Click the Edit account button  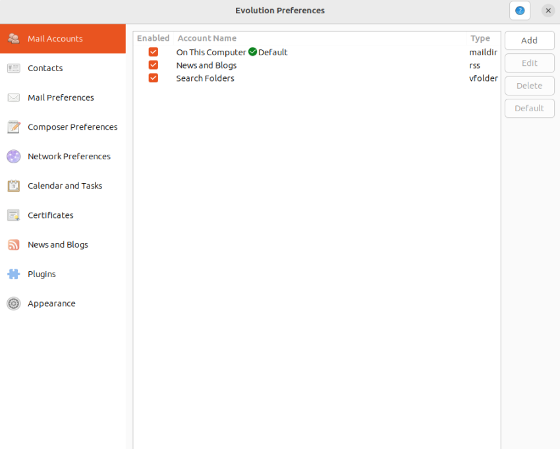click(x=529, y=63)
